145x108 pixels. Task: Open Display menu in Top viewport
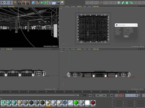click(x=73, y=6)
